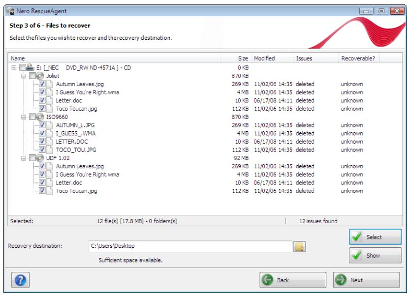Click the Recovery destination path field

pos(190,246)
